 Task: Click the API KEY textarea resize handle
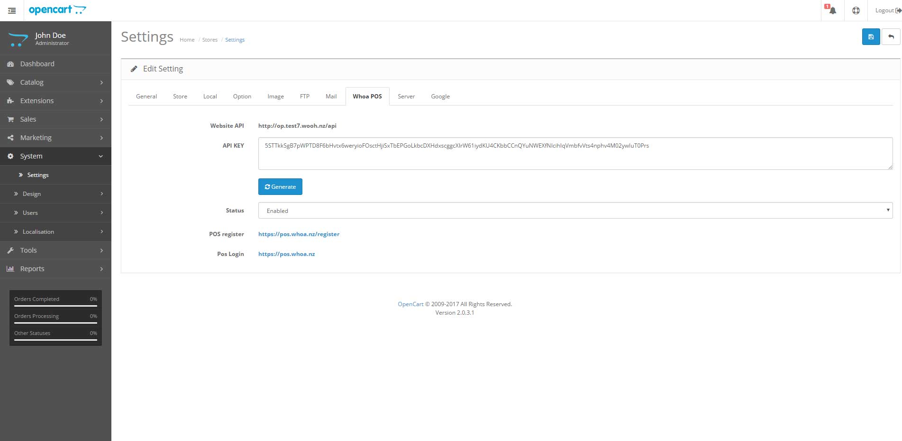[890, 167]
